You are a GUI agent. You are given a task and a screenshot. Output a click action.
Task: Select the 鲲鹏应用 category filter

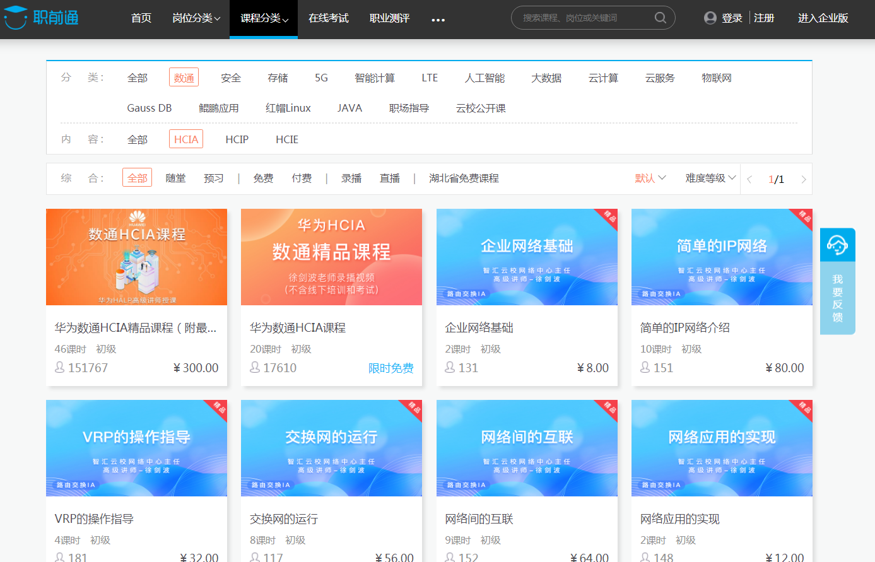[x=218, y=108]
